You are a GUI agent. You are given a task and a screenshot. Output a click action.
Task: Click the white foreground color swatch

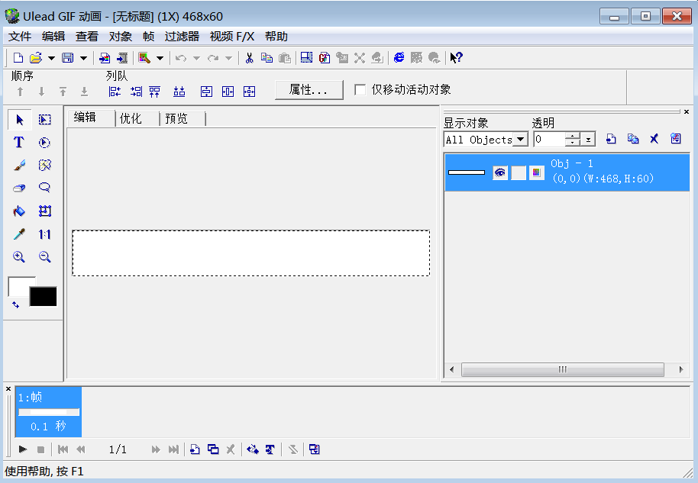coord(18,287)
